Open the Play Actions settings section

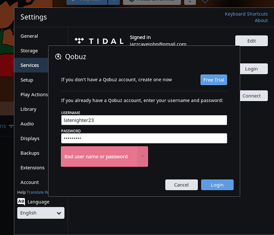tap(34, 94)
